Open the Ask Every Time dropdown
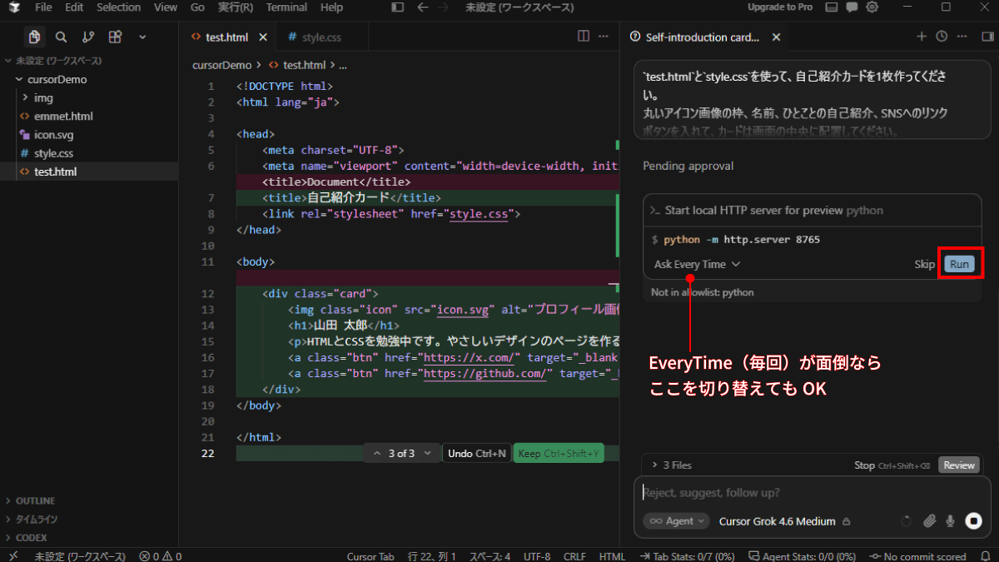The image size is (999, 562). coord(697,264)
